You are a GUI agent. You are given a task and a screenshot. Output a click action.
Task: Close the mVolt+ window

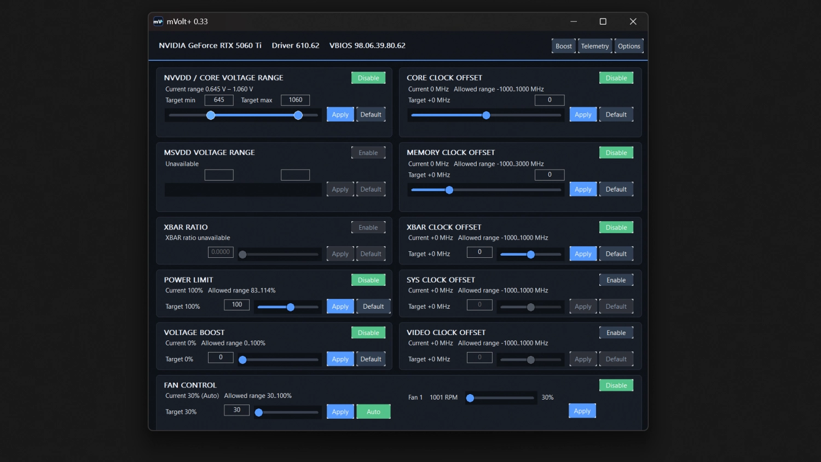(633, 21)
